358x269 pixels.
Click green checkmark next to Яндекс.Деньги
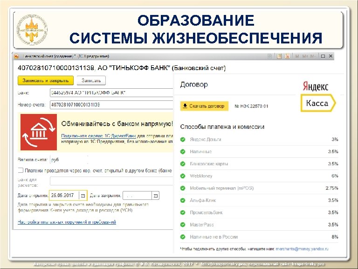(183, 140)
